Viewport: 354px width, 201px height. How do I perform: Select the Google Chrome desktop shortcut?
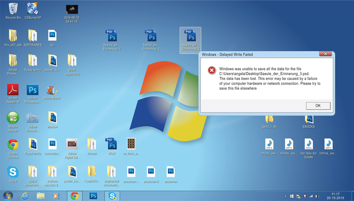13,149
